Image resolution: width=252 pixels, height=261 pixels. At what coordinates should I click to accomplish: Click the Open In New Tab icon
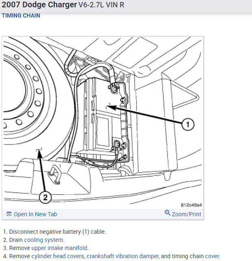click(9, 214)
